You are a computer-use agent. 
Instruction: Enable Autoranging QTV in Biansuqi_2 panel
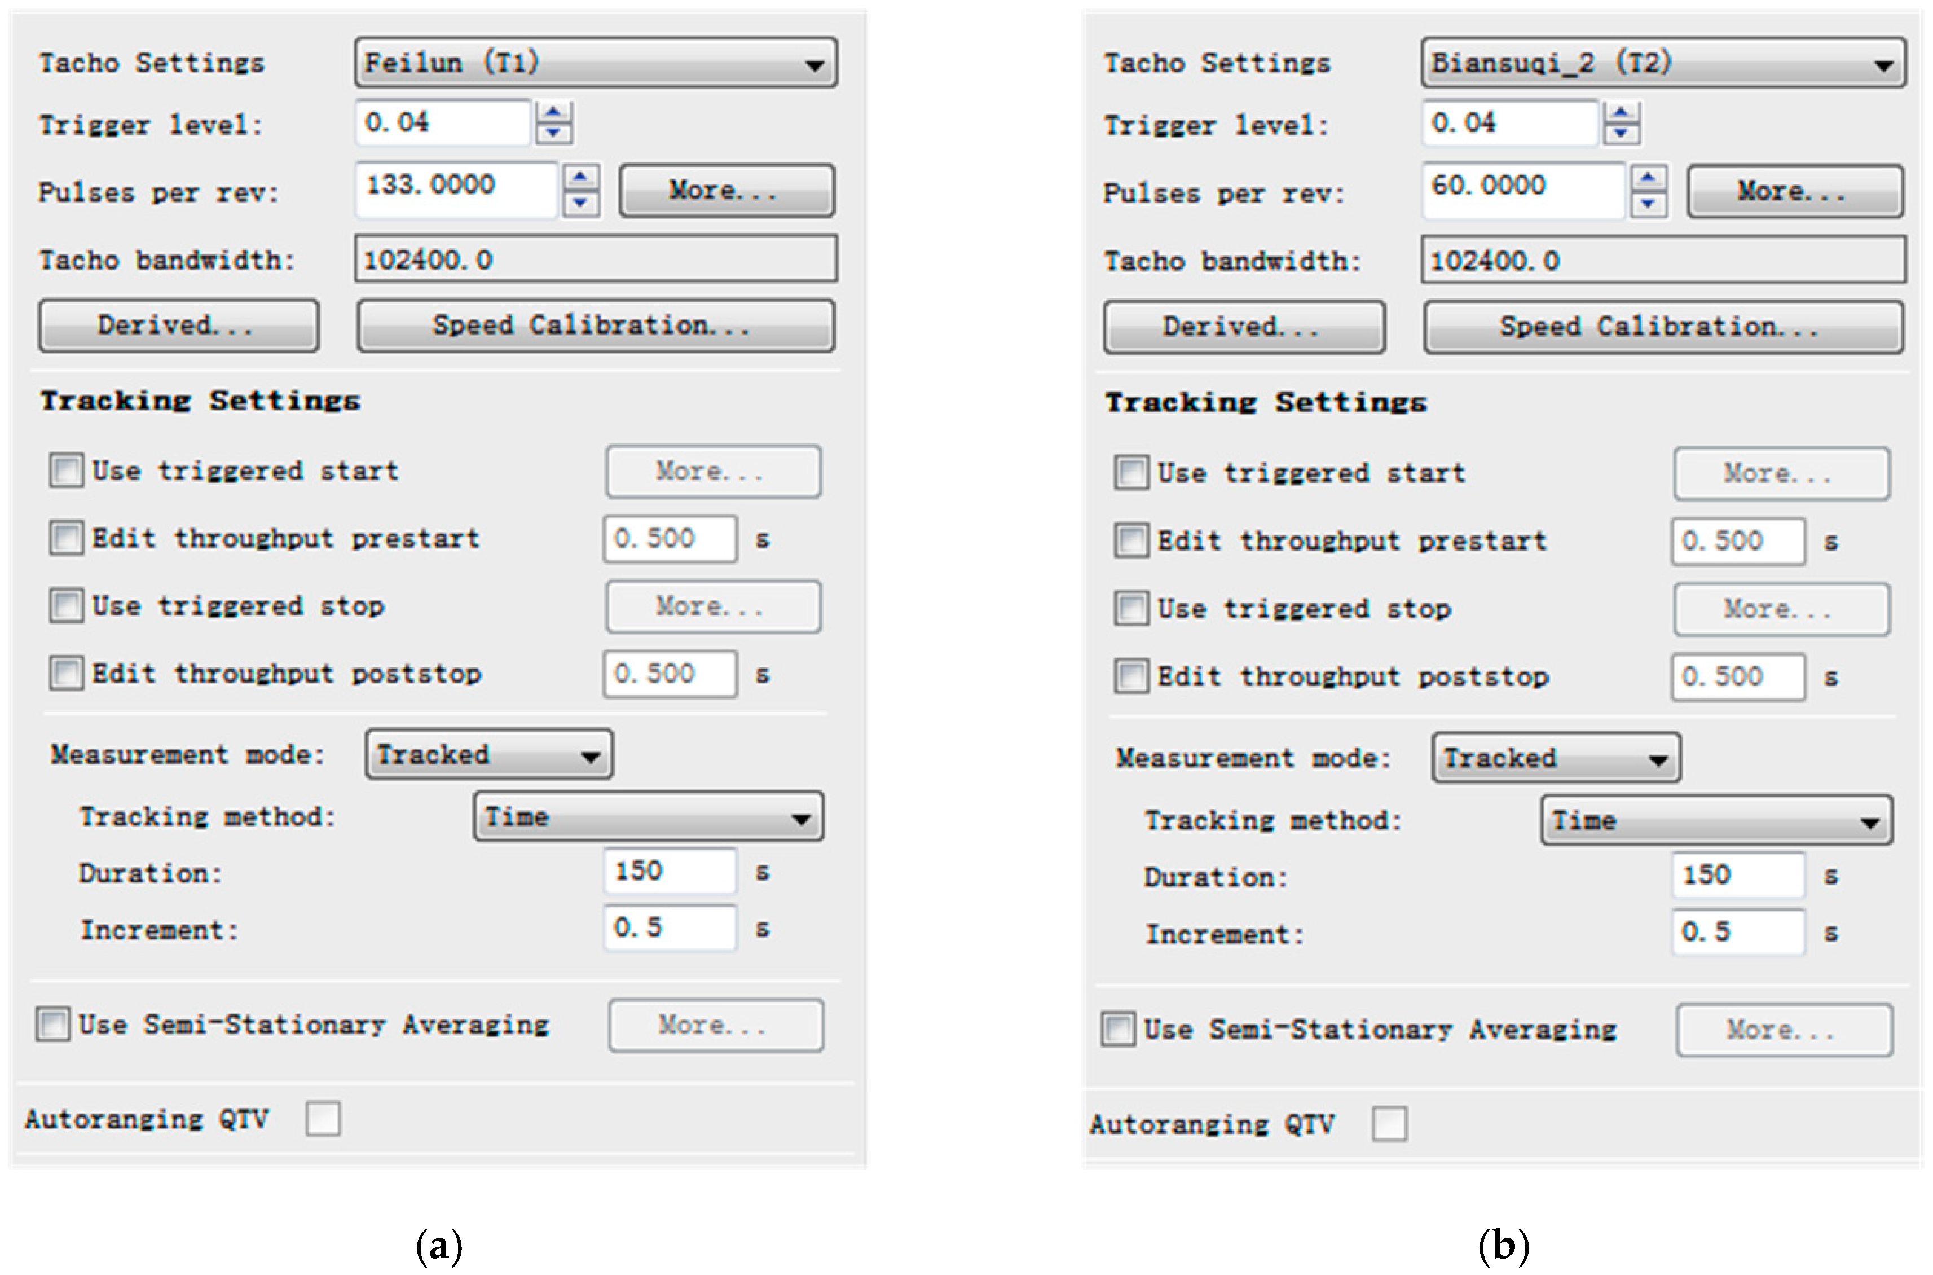[x=1389, y=1124]
